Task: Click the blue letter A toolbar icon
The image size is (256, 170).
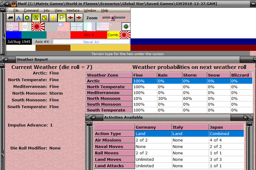Action: tap(19, 18)
